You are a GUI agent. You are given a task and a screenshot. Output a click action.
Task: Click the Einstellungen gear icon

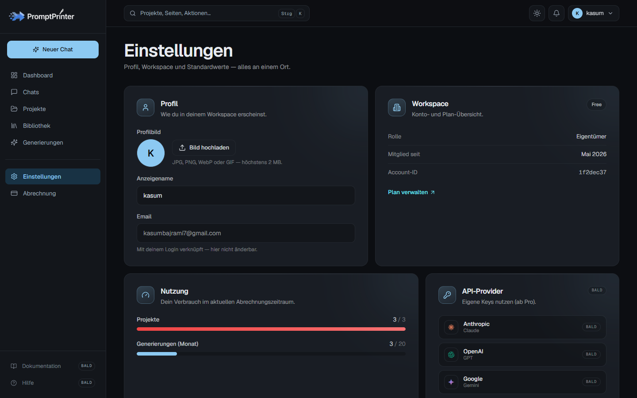tap(14, 176)
